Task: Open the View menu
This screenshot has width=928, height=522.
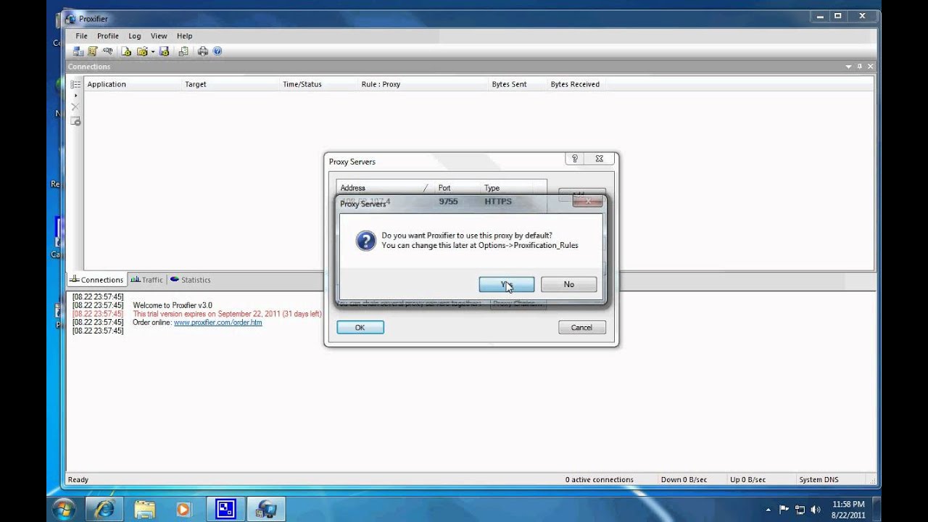Action: coord(159,36)
